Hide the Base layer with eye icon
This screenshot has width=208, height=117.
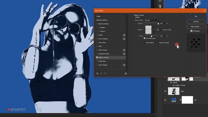pos(165,91)
